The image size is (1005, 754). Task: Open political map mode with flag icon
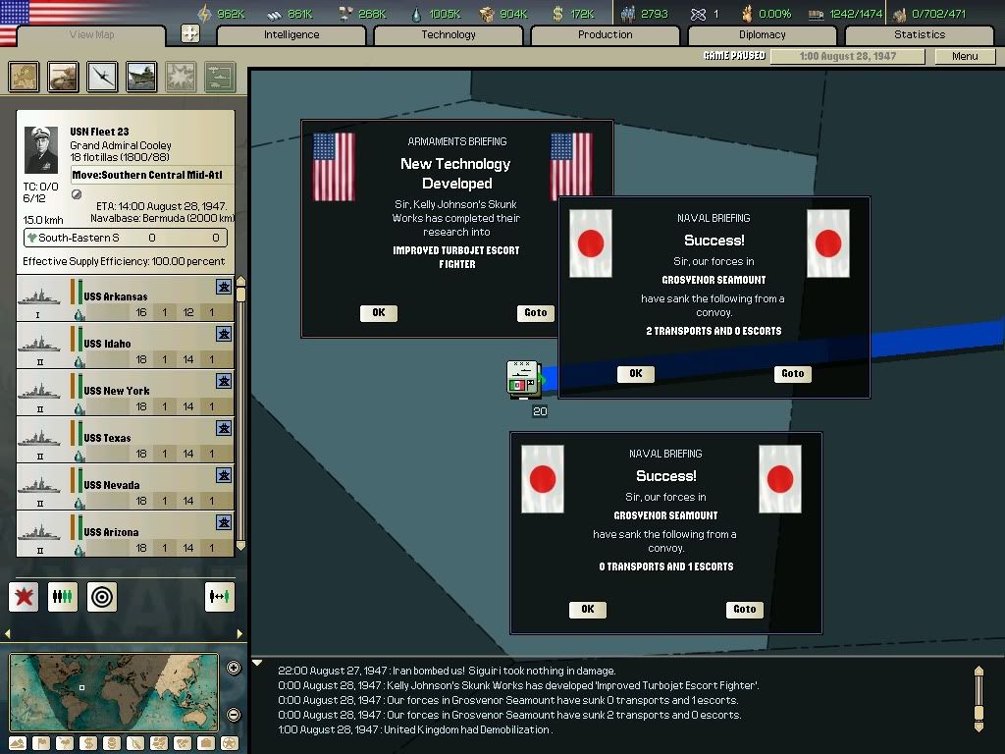[x=40, y=743]
